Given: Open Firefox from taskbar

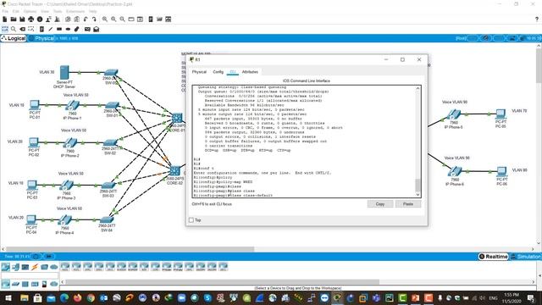Looking at the screenshot, I should (77, 297).
